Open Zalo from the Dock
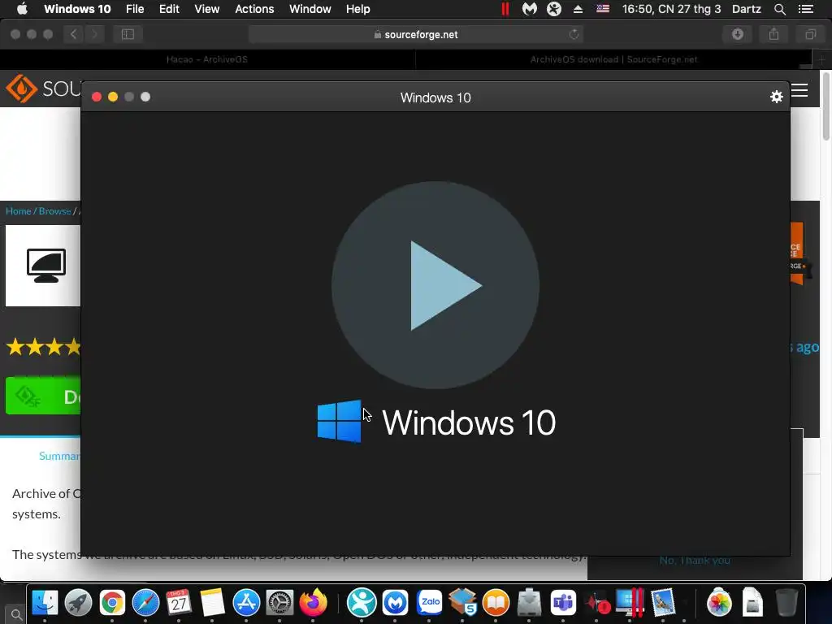This screenshot has height=624, width=832. click(x=429, y=603)
